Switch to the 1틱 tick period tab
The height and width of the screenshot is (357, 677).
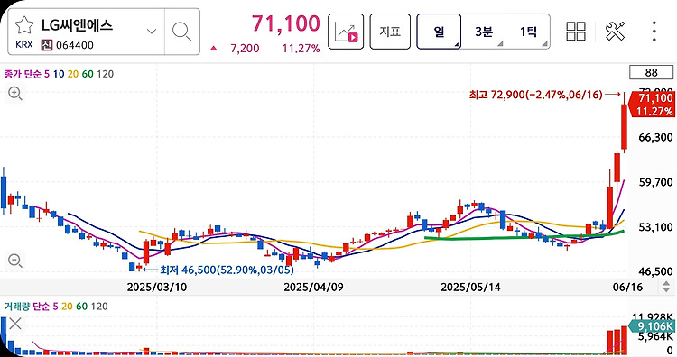pyautogui.click(x=528, y=32)
